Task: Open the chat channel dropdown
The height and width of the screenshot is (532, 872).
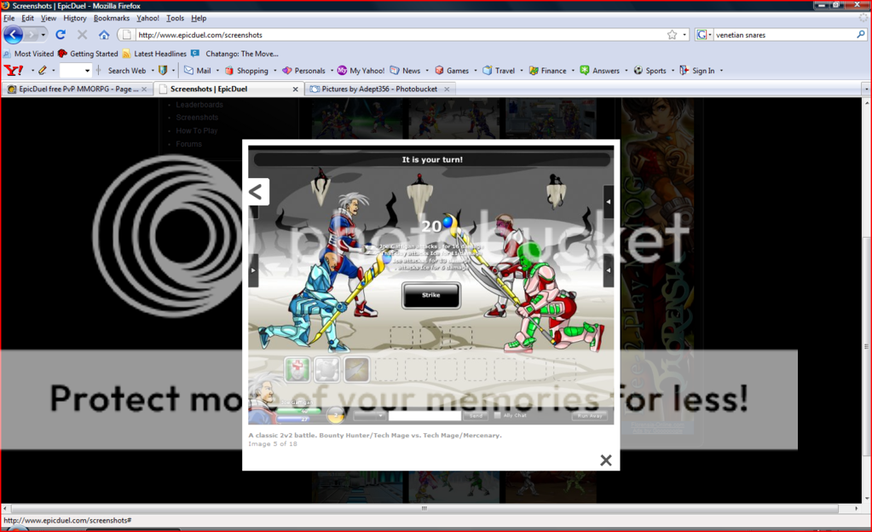Action: (x=370, y=415)
